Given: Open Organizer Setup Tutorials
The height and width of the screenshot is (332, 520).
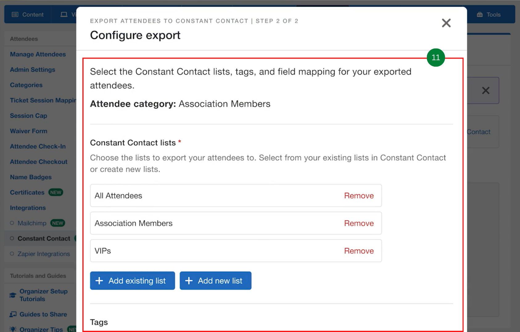Looking at the screenshot, I should 43,295.
